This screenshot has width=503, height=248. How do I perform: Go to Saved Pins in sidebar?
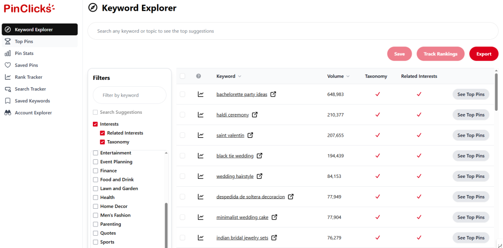click(x=39, y=65)
